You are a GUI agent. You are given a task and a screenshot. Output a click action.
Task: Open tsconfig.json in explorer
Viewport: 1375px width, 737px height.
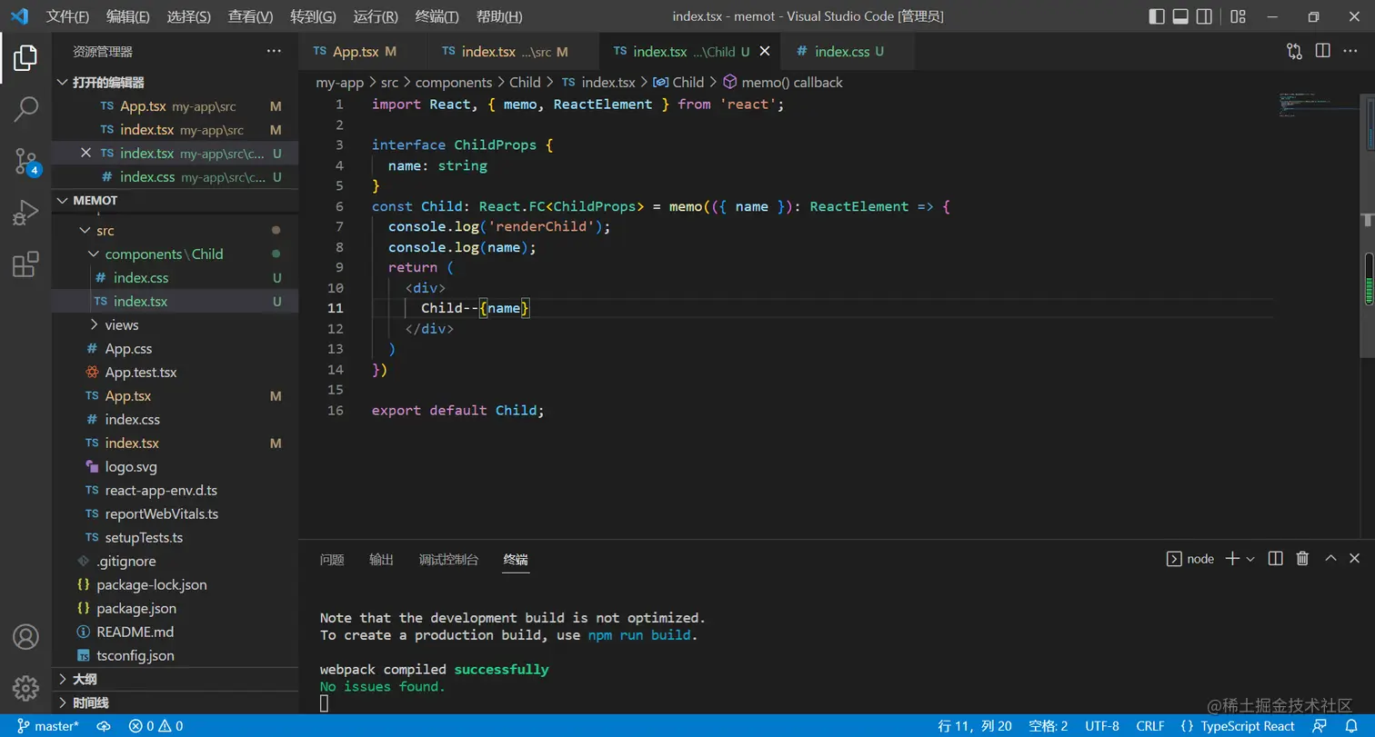175,656
